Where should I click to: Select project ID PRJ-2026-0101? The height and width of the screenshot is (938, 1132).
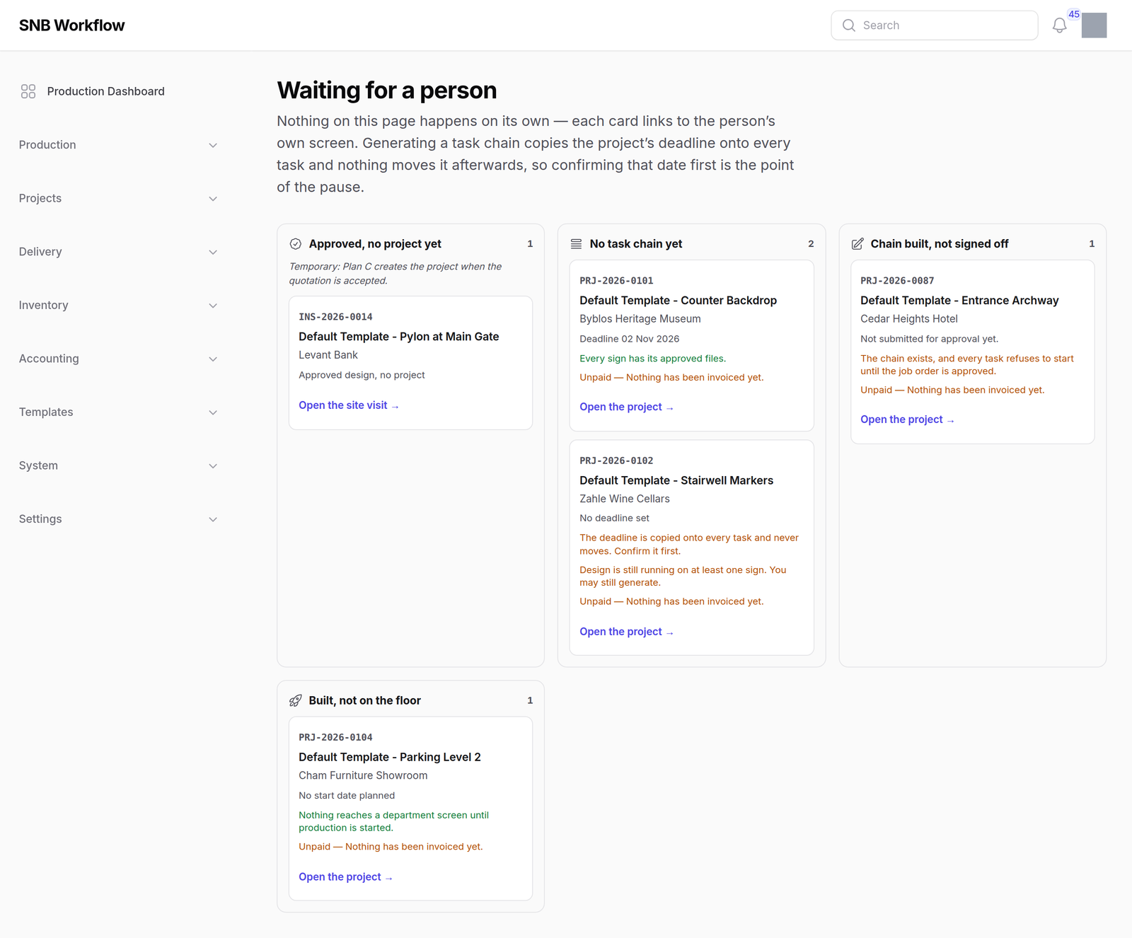point(616,281)
